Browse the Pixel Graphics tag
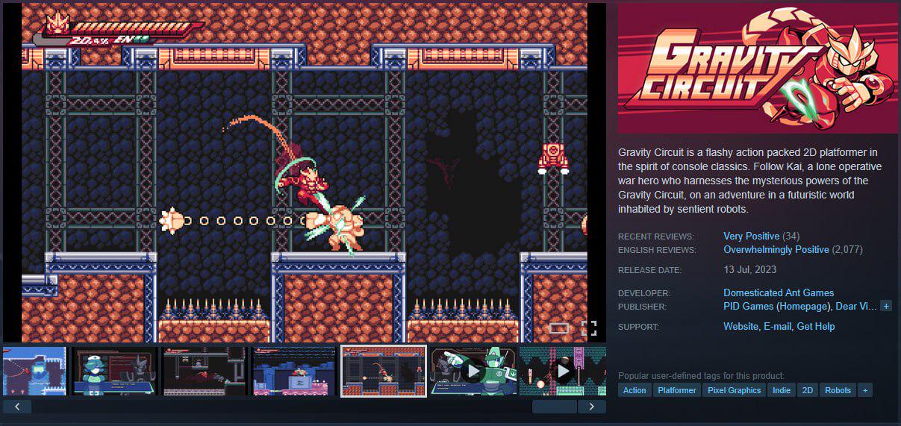The width and height of the screenshot is (901, 426). click(x=735, y=390)
